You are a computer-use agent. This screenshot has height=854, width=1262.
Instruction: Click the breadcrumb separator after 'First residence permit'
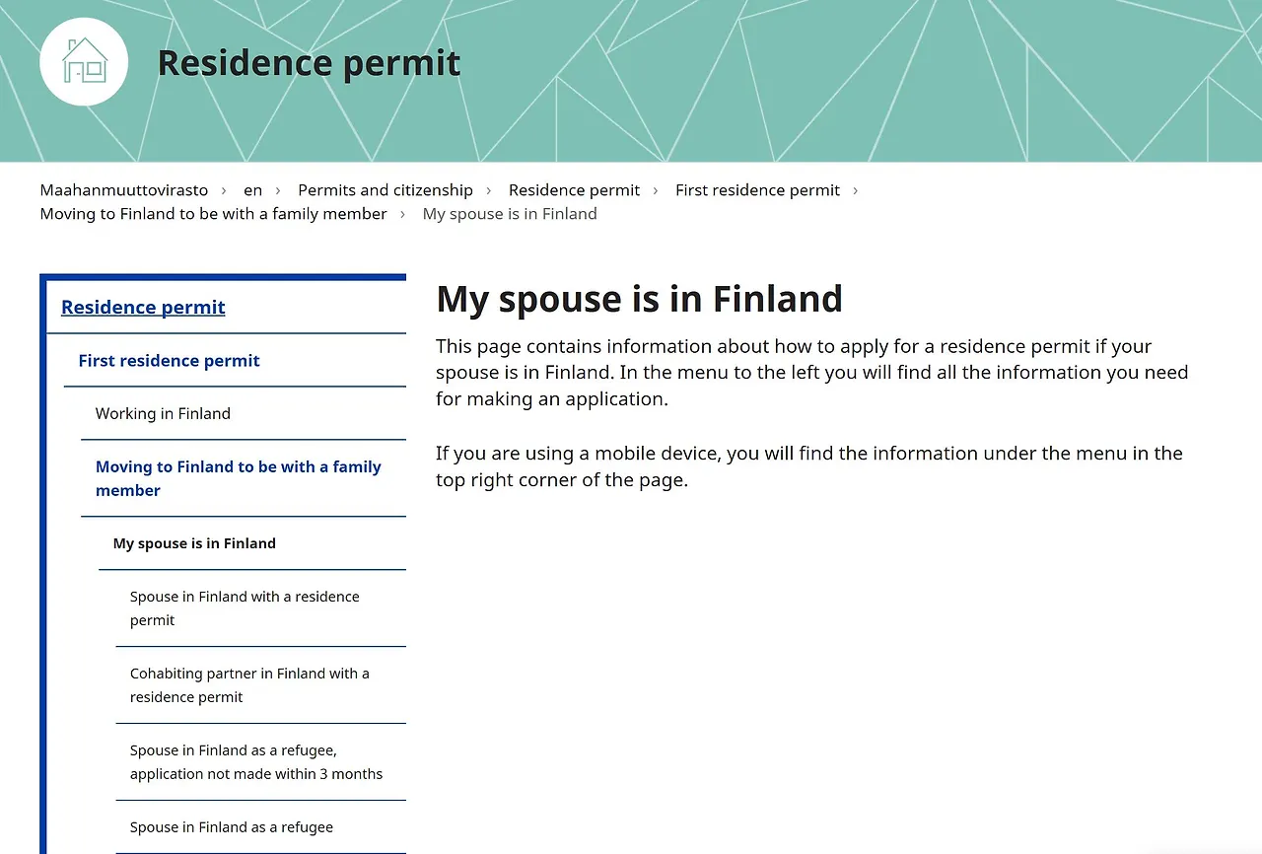point(855,189)
